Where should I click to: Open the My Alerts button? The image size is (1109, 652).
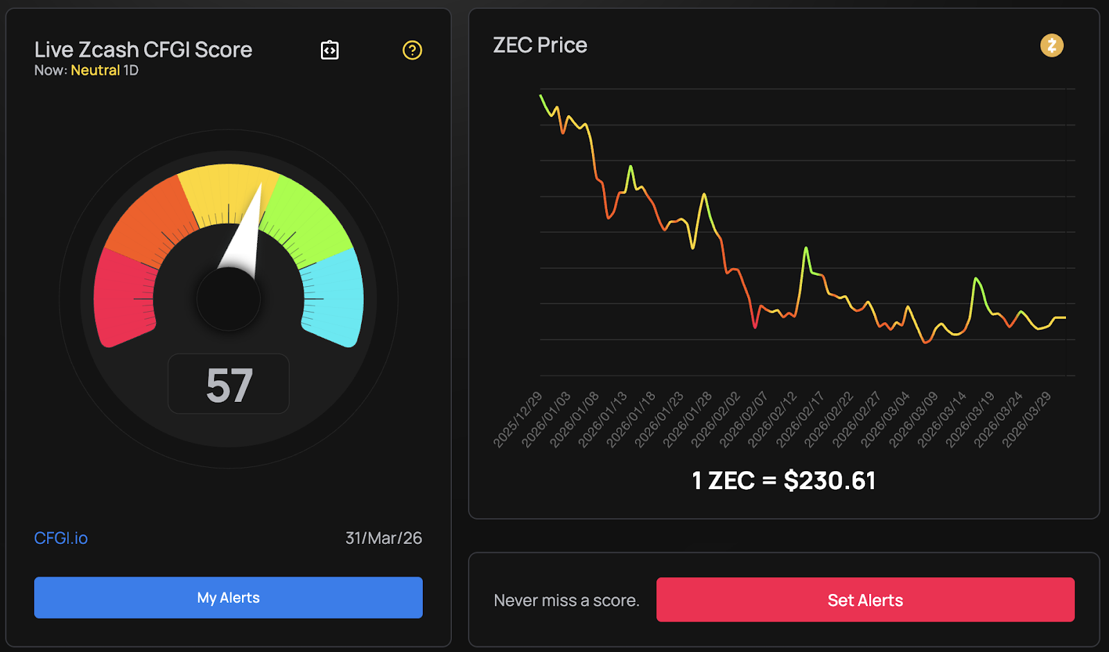coord(228,597)
